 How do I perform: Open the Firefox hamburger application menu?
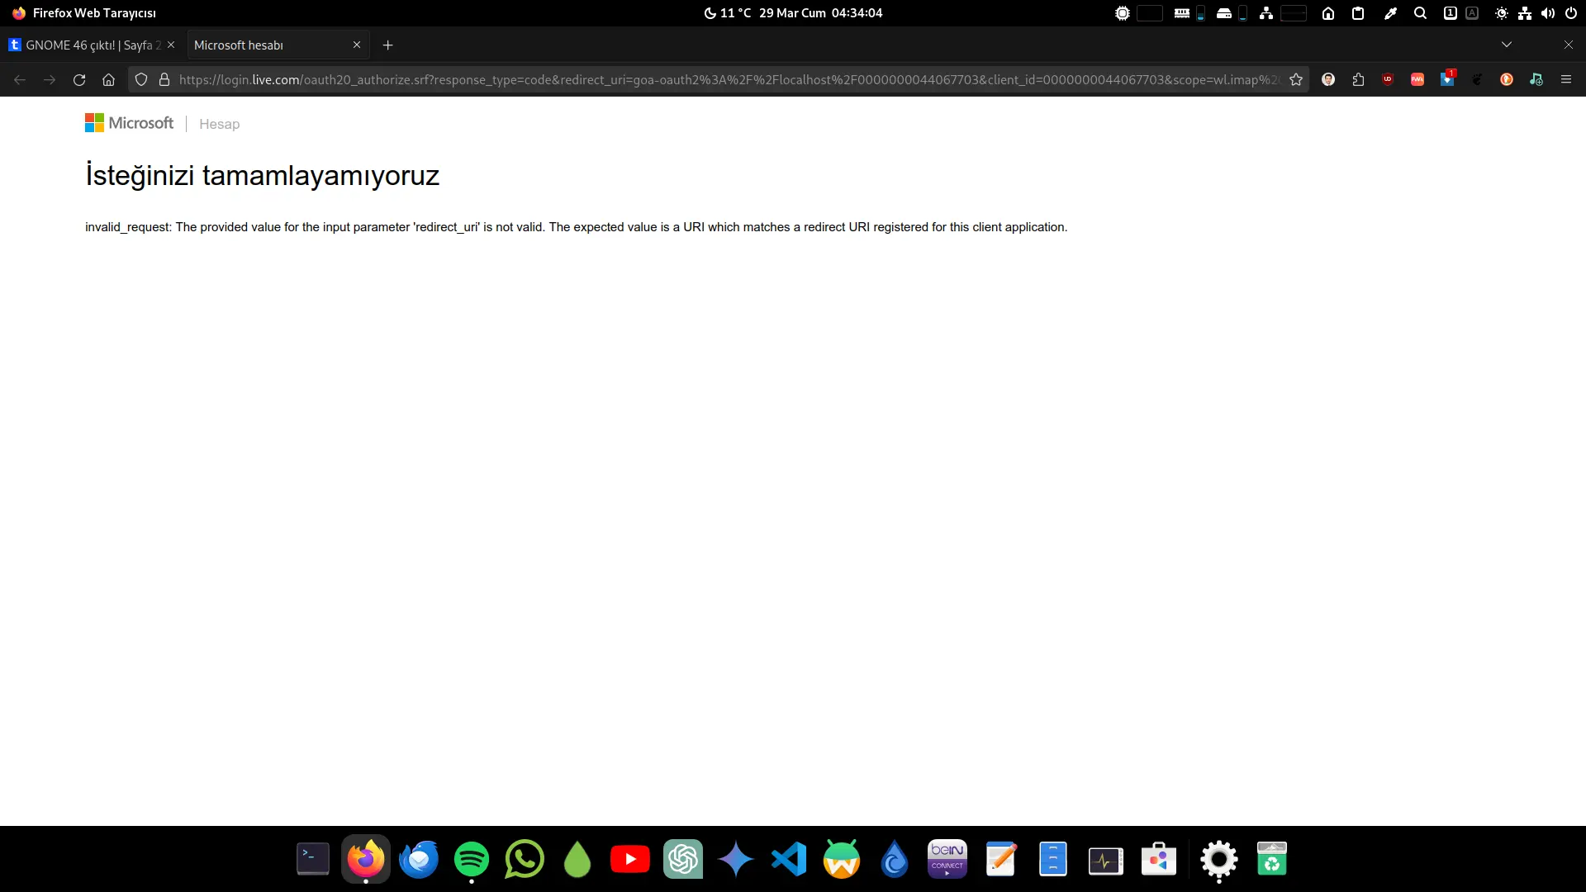[x=1566, y=79]
